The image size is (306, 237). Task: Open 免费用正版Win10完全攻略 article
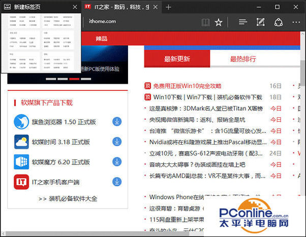click(x=187, y=86)
